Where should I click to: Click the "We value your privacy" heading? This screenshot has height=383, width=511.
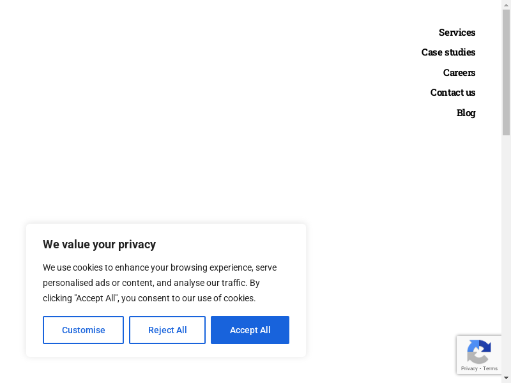(99, 244)
